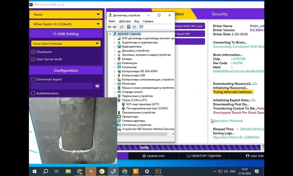The image size is (293, 176).
Task: Collapse the DESKTOP-T3JKH3N root node
Action: 110,34
